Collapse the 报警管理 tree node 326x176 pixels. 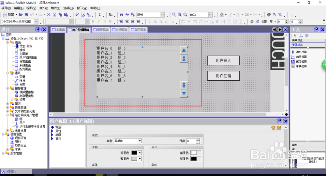click(7, 88)
